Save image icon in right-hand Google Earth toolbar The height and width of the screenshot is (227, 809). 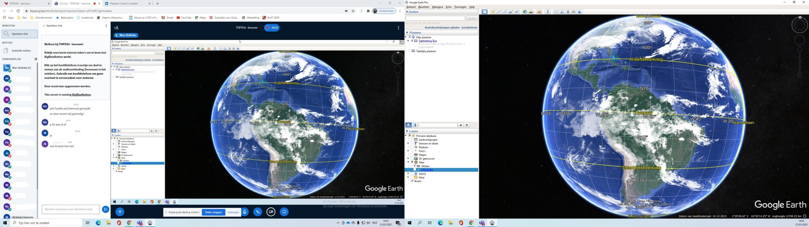click(x=568, y=12)
